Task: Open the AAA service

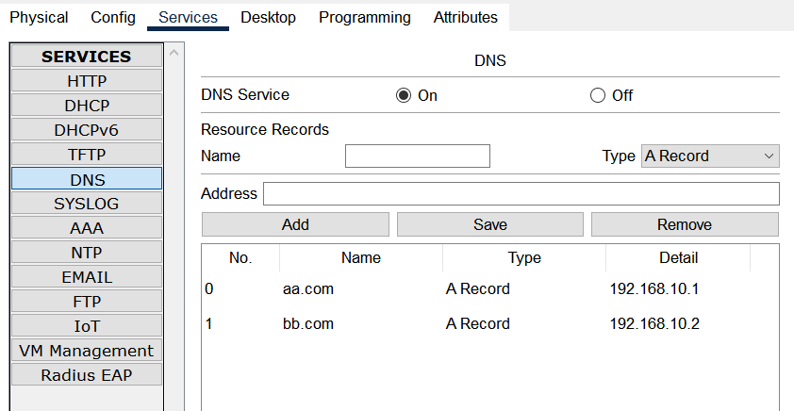Action: (87, 228)
